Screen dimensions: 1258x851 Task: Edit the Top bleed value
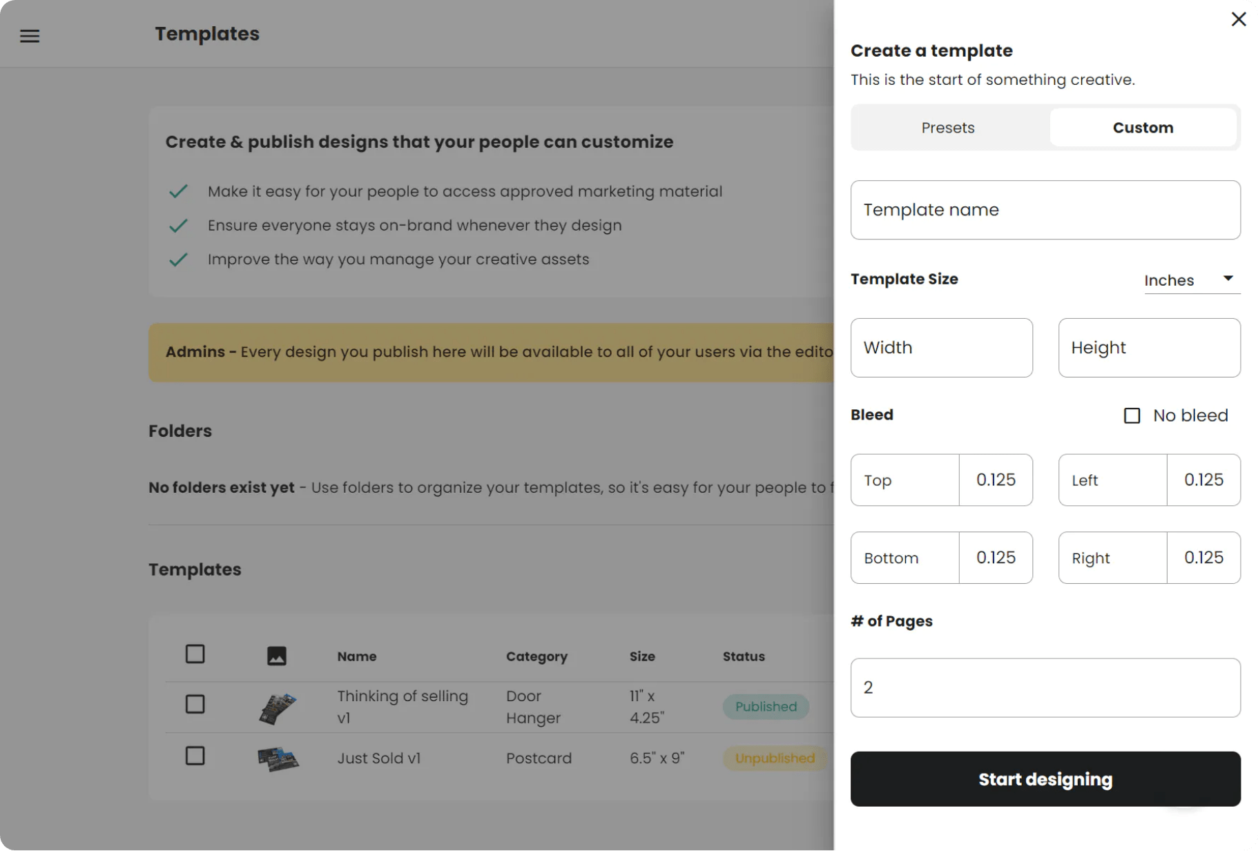996,480
